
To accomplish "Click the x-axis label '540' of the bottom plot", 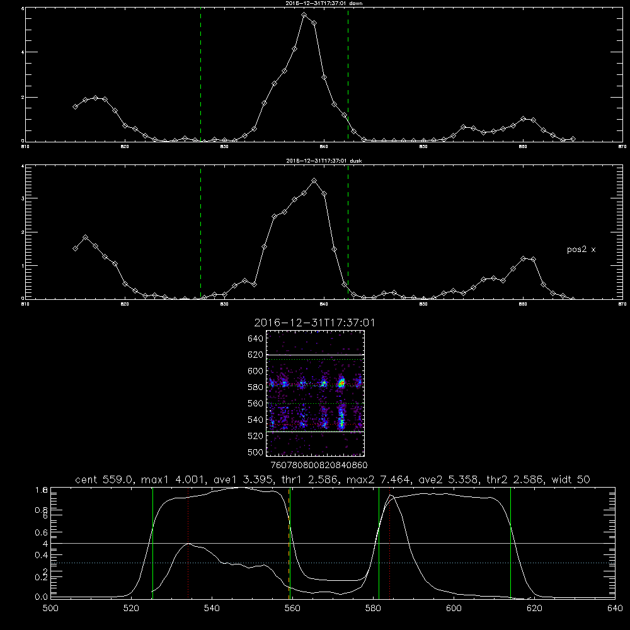I will pos(212,609).
